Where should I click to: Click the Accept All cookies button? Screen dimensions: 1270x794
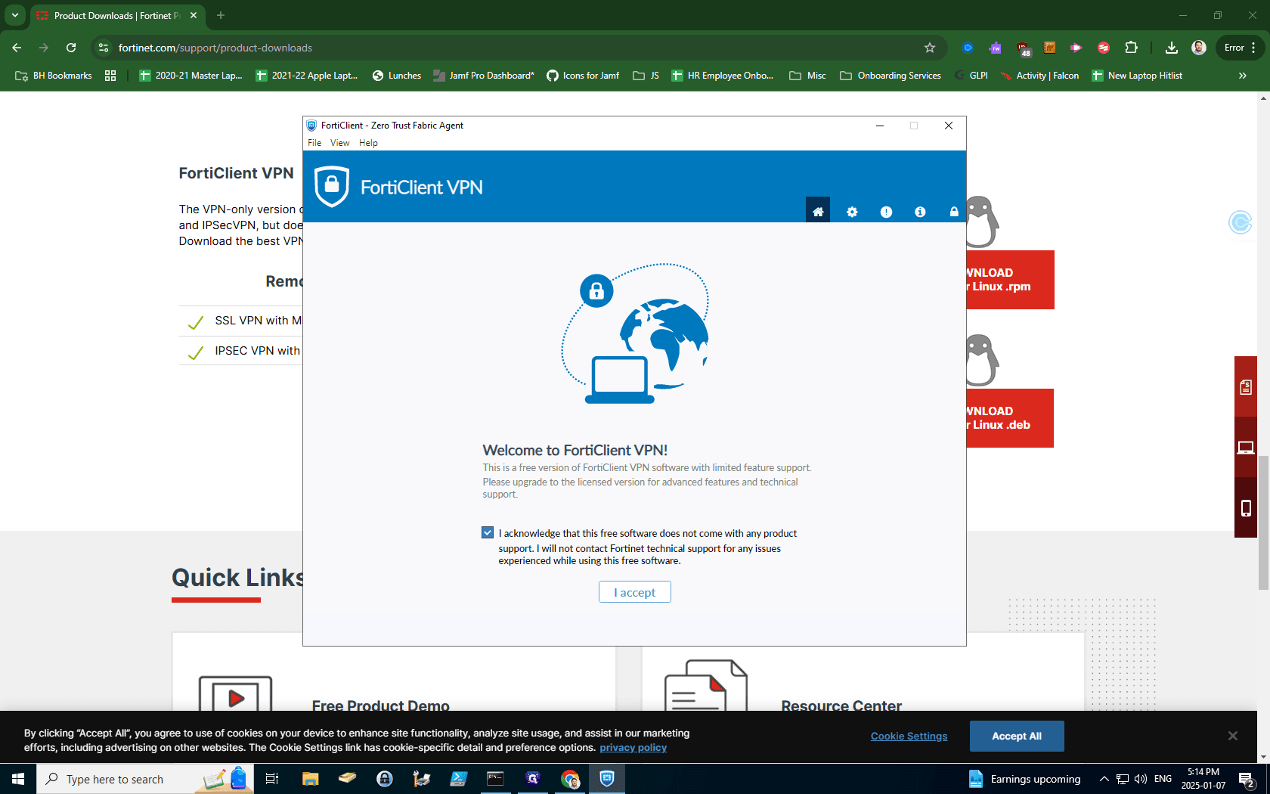[x=1017, y=736]
